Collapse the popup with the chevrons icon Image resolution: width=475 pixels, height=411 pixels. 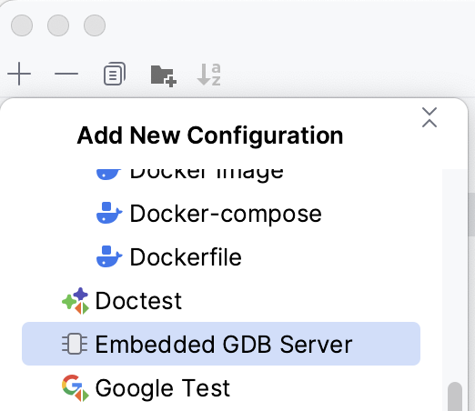point(430,117)
